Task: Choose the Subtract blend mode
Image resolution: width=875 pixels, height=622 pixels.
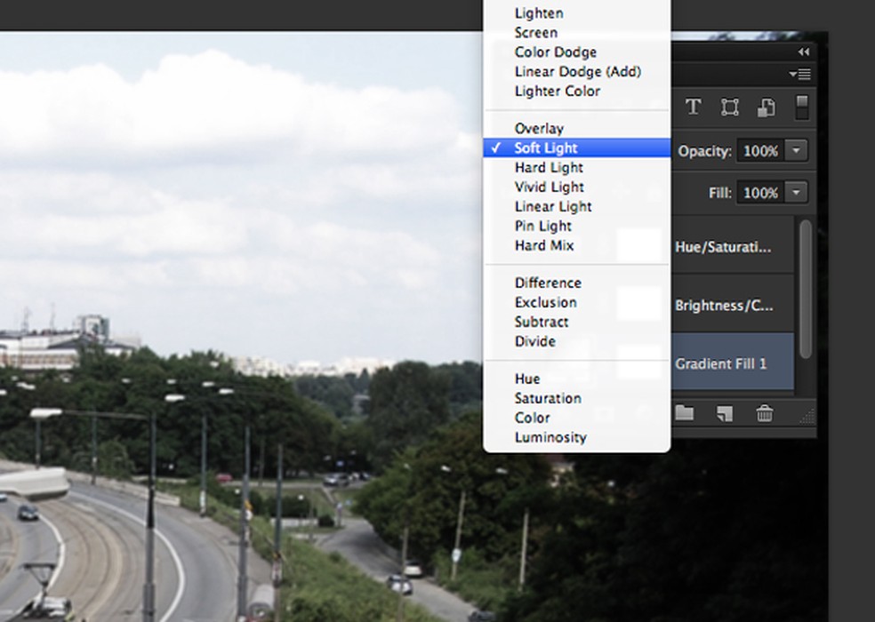Action: (577, 323)
